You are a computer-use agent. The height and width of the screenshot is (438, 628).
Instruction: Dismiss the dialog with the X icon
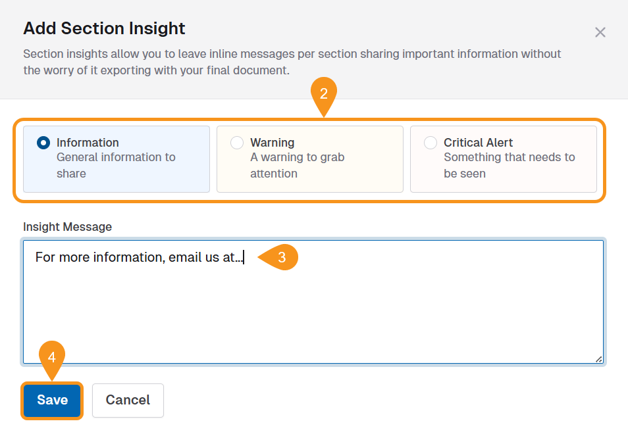pos(600,32)
